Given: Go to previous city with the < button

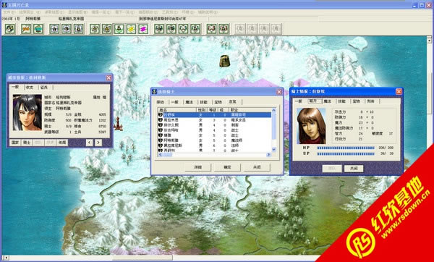Looking at the screenshot, I should (89, 143).
